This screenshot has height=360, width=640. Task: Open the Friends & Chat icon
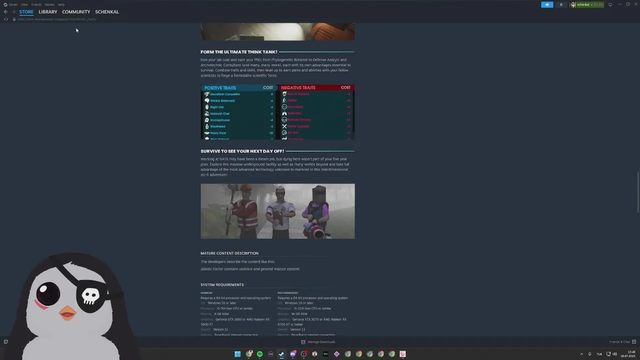point(634,342)
